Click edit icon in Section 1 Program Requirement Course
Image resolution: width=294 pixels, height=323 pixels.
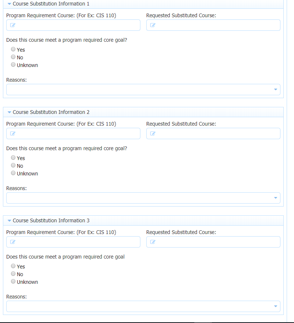tap(13, 25)
